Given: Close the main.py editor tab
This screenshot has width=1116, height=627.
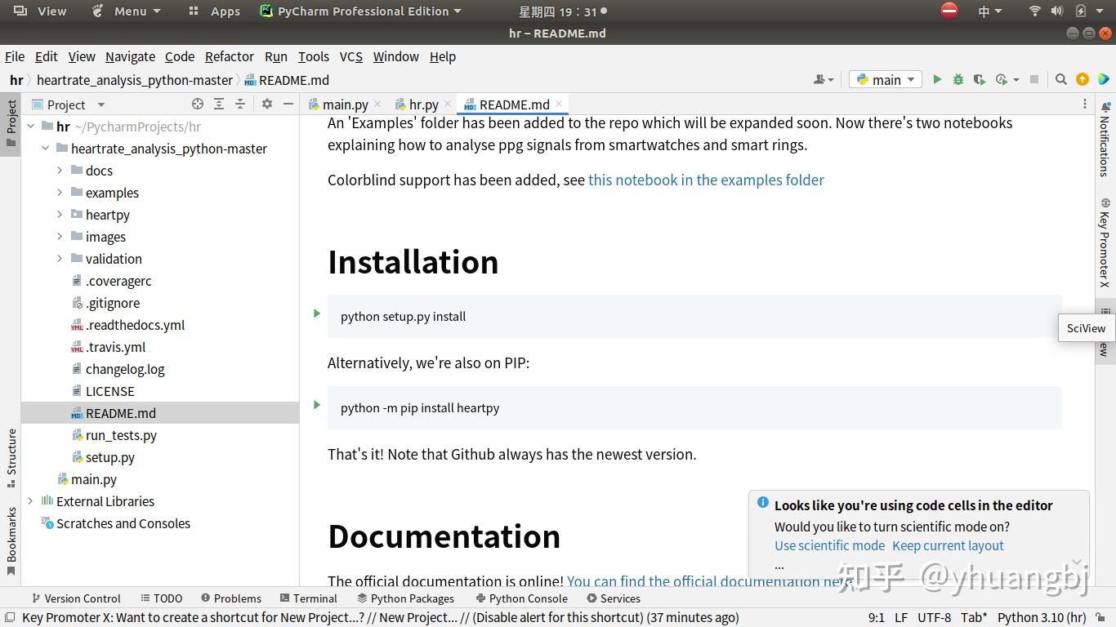Looking at the screenshot, I should point(377,104).
